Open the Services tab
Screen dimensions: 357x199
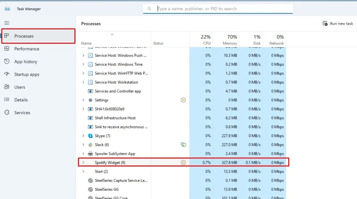click(x=38, y=112)
